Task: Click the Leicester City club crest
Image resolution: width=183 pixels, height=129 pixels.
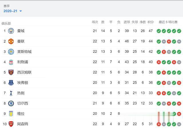Action: click(x=11, y=52)
